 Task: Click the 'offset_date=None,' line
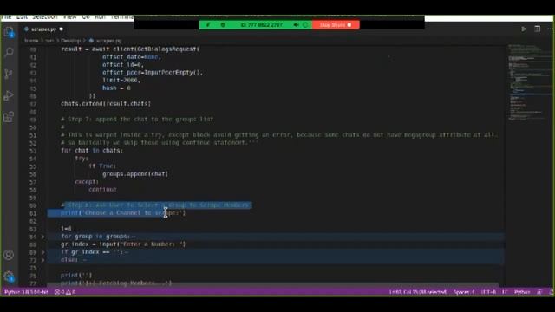click(132, 57)
